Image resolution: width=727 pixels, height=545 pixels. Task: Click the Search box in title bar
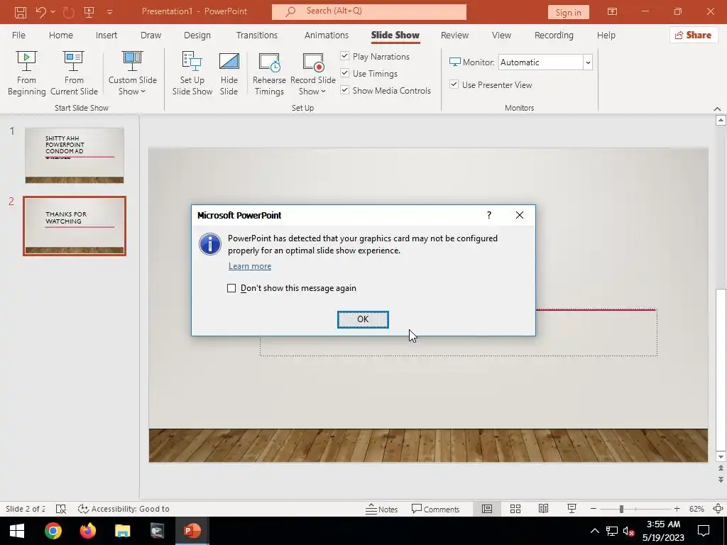369,11
